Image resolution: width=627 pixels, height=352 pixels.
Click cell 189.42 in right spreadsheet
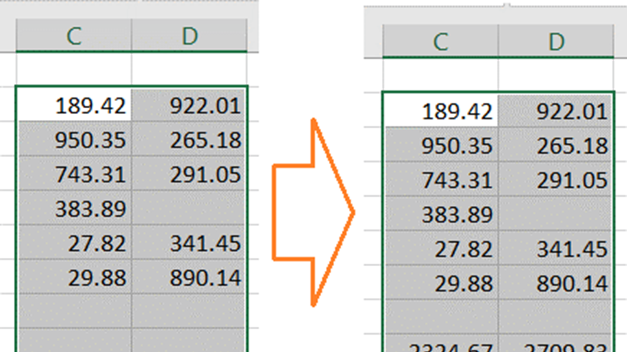(440, 111)
